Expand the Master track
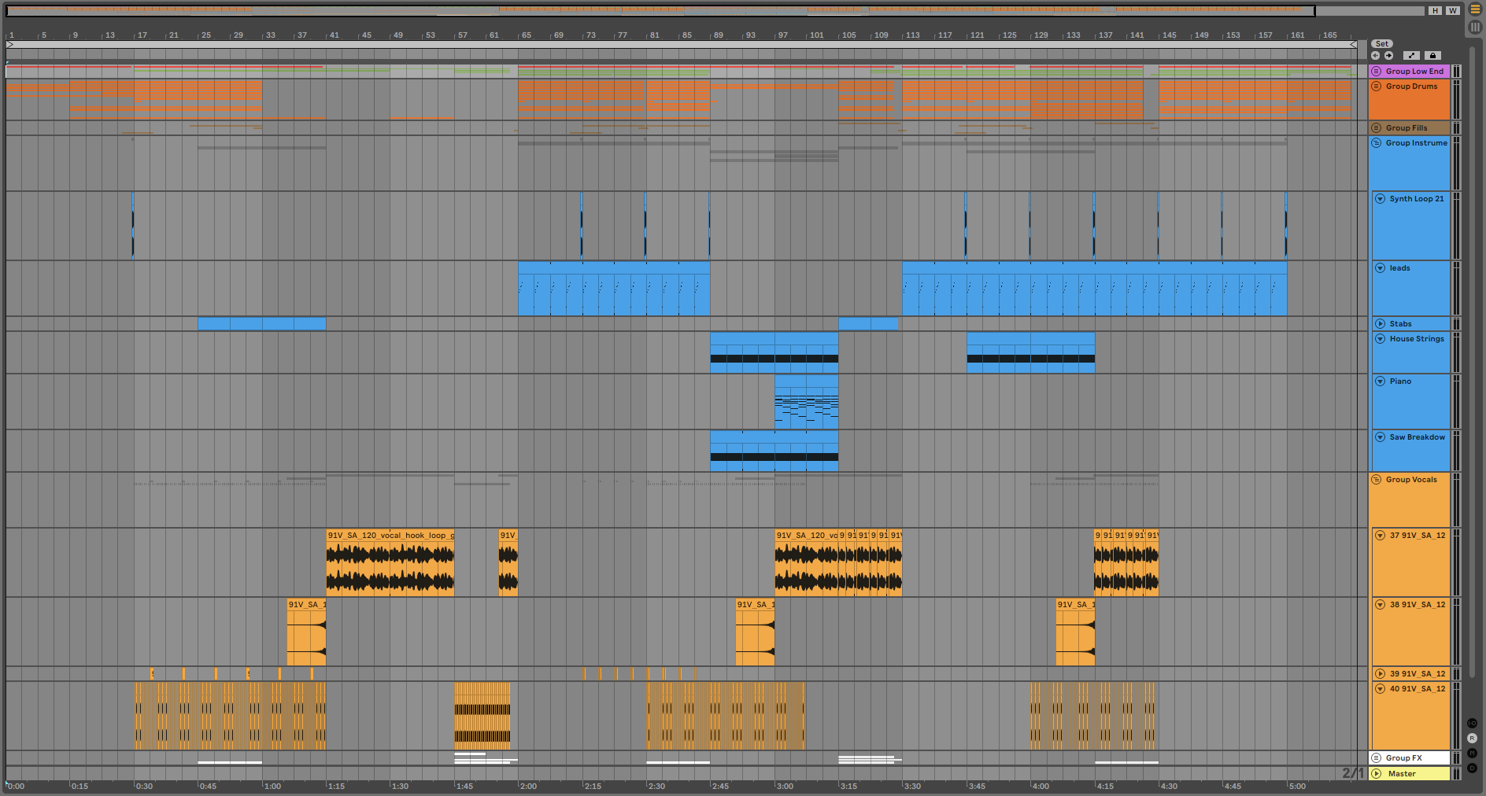This screenshot has width=1486, height=796. (x=1377, y=774)
